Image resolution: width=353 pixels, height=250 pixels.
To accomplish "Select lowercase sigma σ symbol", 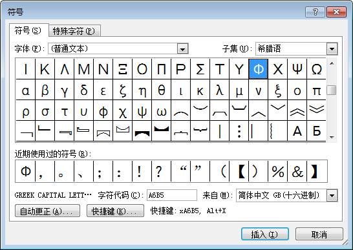I will (45, 110).
